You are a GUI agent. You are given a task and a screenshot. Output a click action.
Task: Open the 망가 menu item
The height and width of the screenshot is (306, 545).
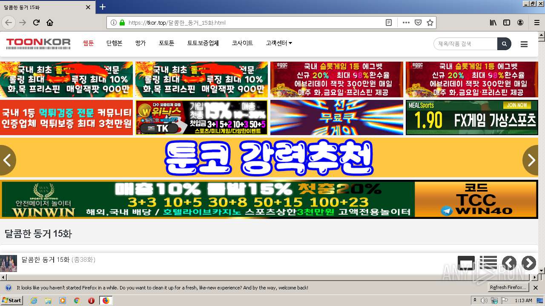pos(141,43)
